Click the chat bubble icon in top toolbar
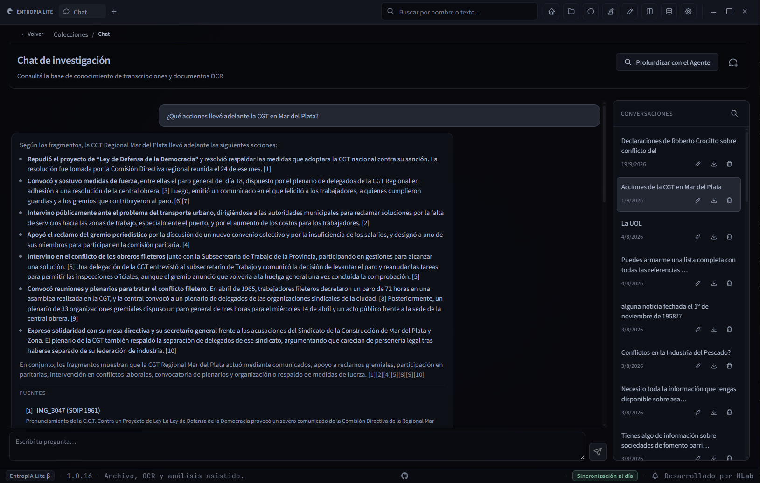Screen dimensions: 760x483 coord(591,12)
